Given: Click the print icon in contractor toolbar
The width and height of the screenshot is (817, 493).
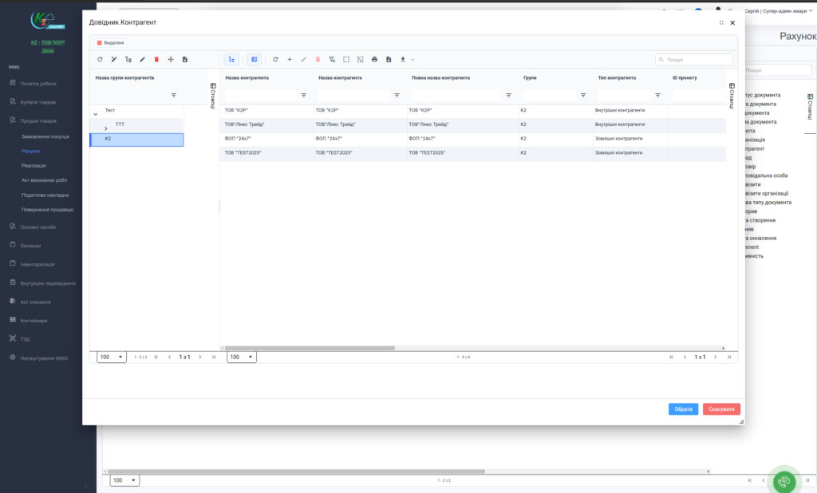Looking at the screenshot, I should (374, 59).
